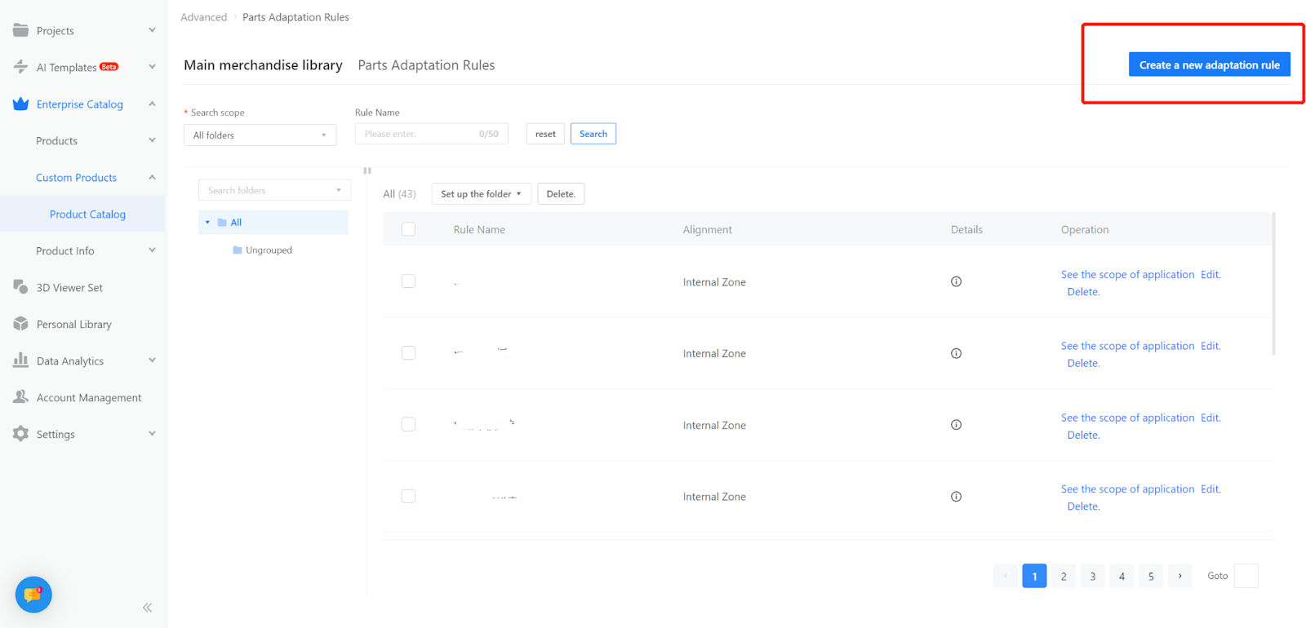Switch to Main merchandise library tab
Image resolution: width=1306 pixels, height=628 pixels.
coord(263,65)
